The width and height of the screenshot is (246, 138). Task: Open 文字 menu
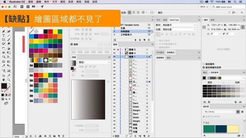coord(55,2)
